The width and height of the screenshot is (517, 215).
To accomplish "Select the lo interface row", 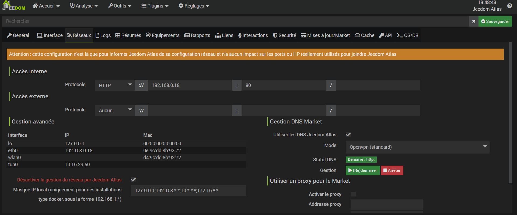I will 126,144.
